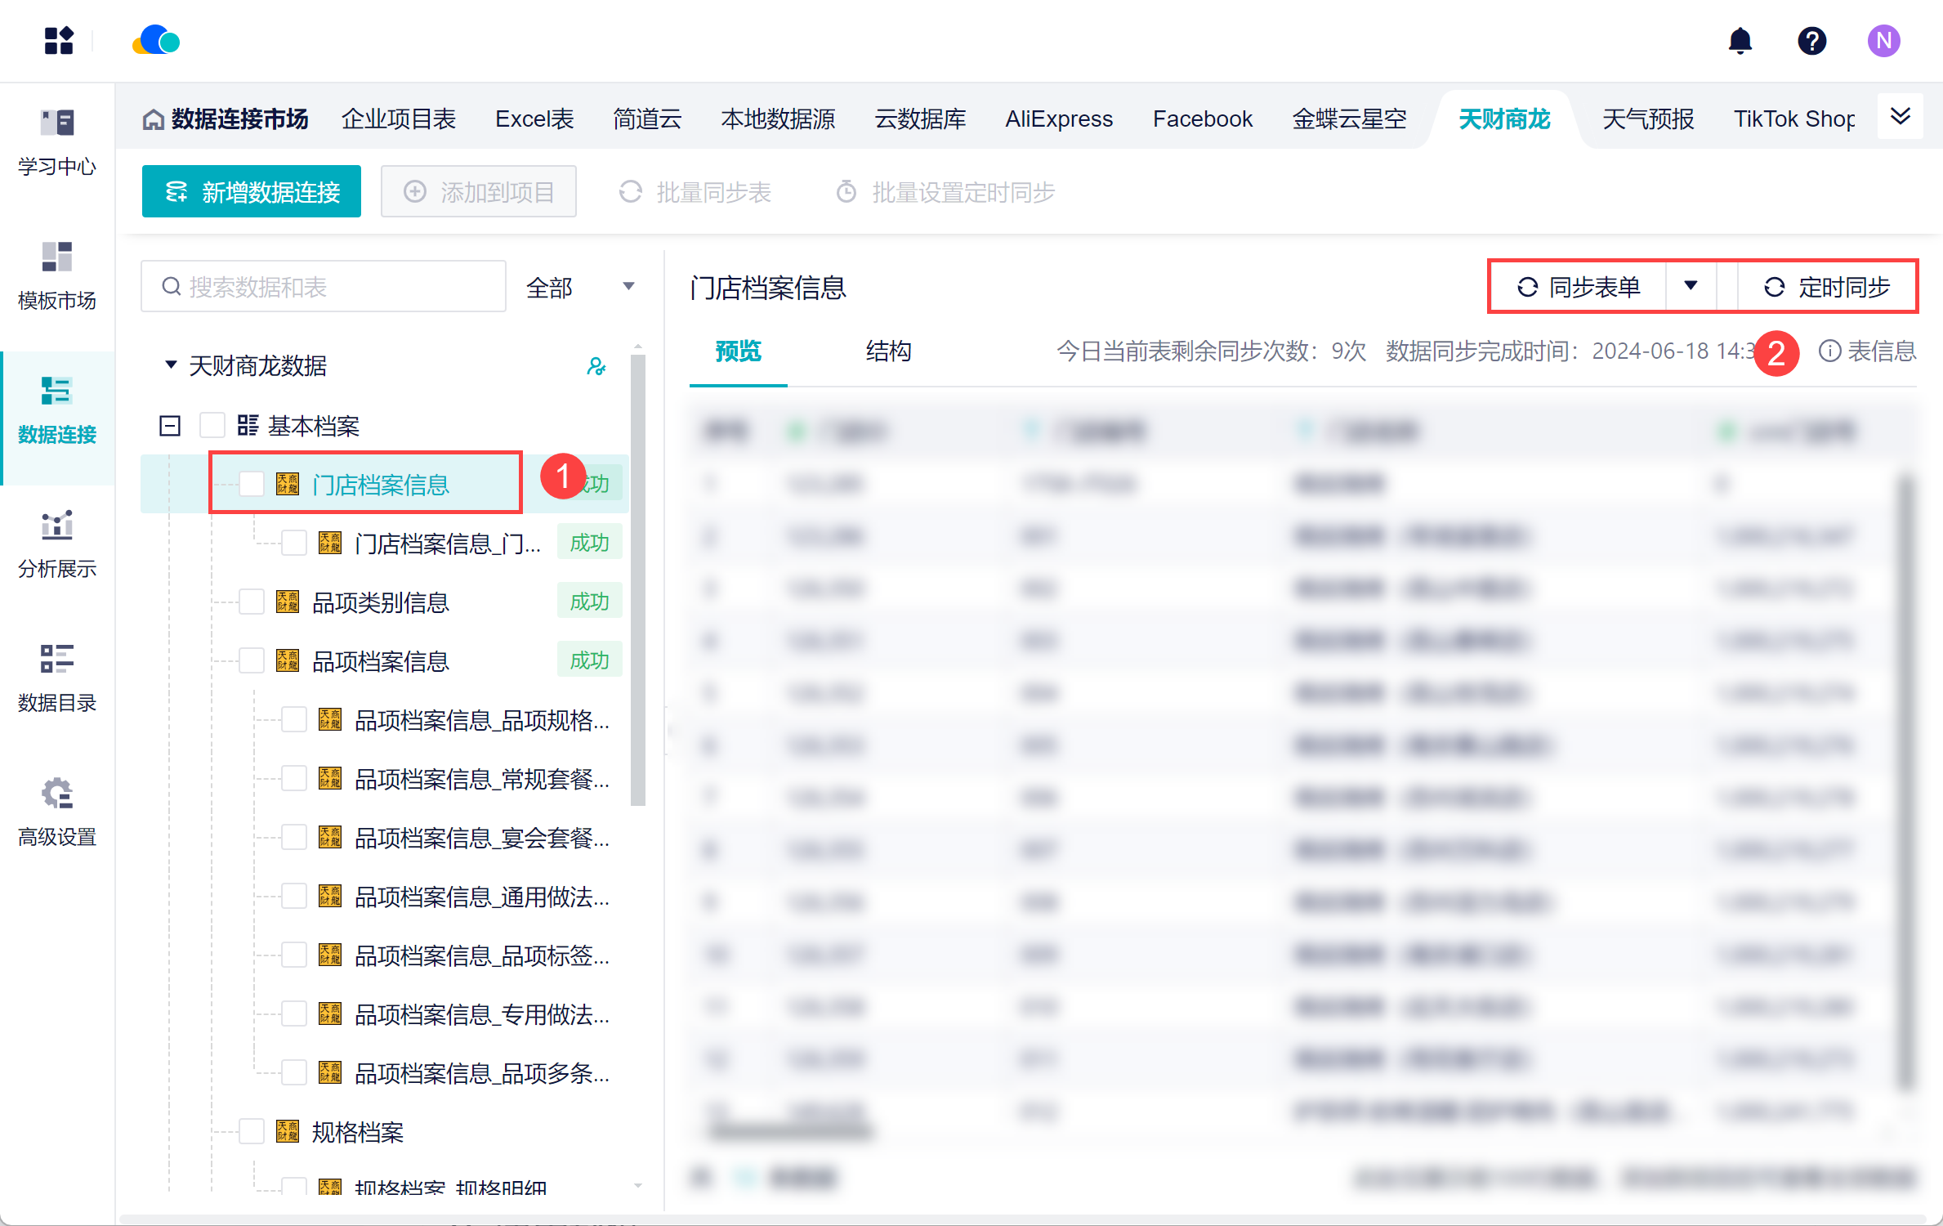Click the 新增数据连接 button

click(x=252, y=192)
